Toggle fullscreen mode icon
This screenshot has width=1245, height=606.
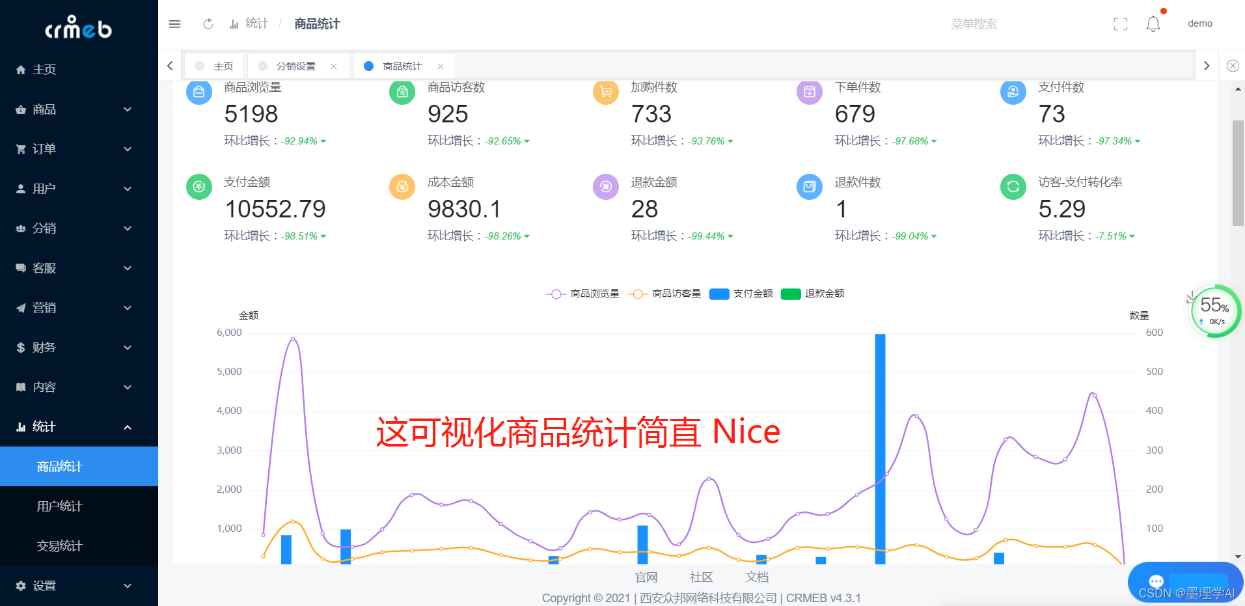(1121, 24)
